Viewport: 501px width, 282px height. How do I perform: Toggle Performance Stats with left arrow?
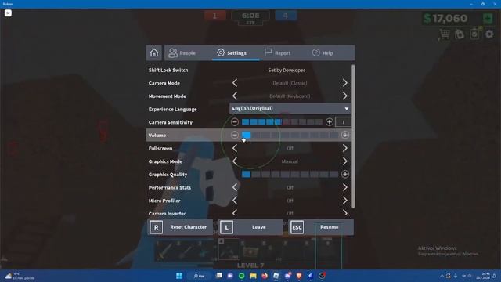click(235, 187)
